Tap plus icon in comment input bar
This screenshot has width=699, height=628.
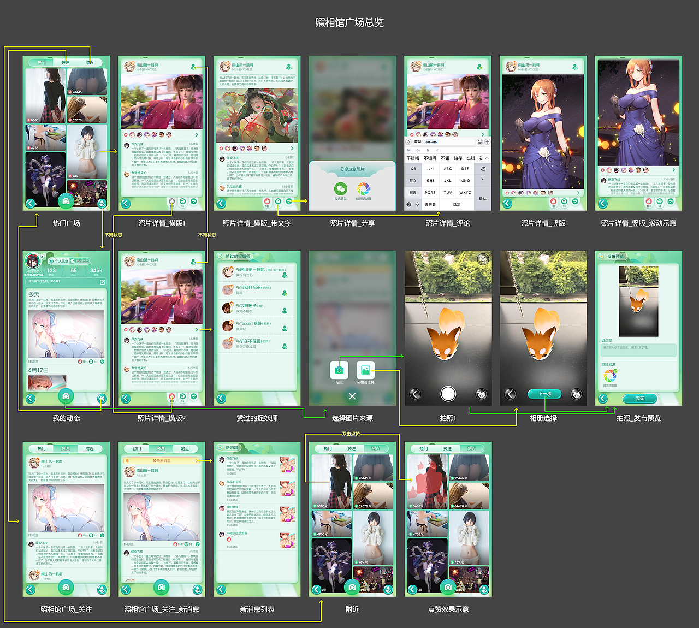tap(487, 141)
